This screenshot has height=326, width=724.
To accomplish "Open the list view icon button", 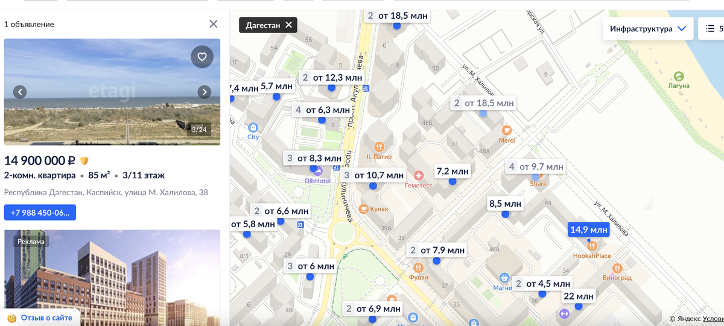I will pyautogui.click(x=712, y=28).
